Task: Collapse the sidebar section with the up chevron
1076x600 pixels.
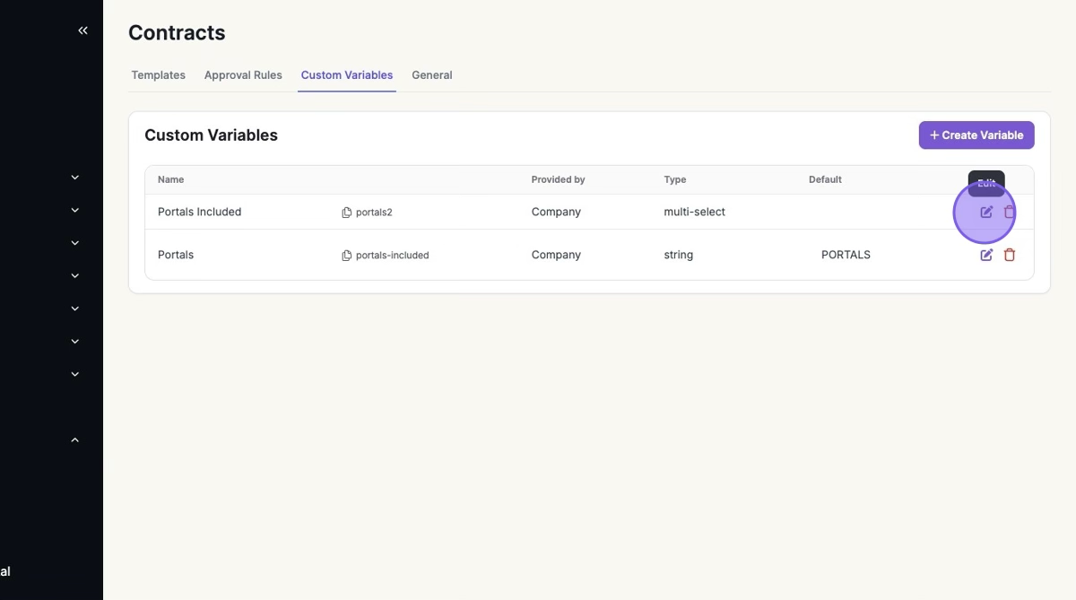Action: click(75, 440)
